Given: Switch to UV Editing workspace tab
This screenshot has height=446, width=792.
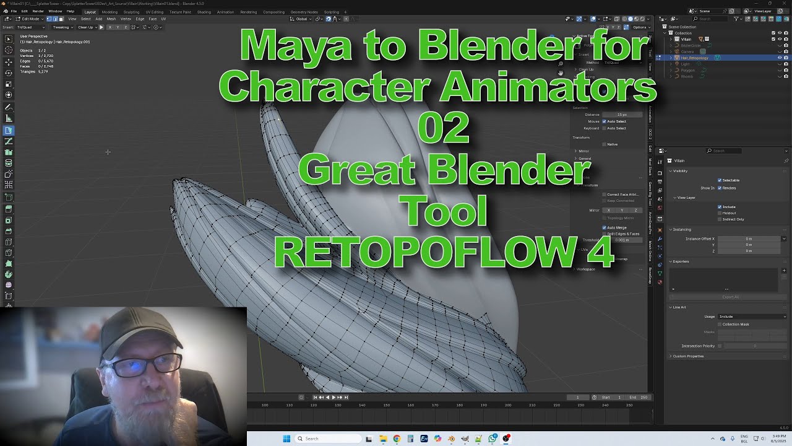Looking at the screenshot, I should click(155, 12).
